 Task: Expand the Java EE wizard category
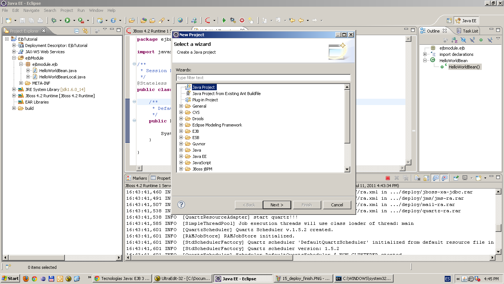click(x=181, y=156)
